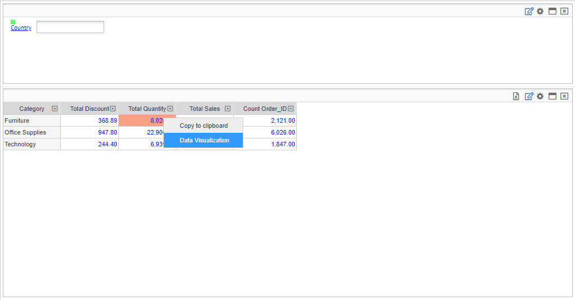Select Data Visualization in the context menu

coord(204,140)
